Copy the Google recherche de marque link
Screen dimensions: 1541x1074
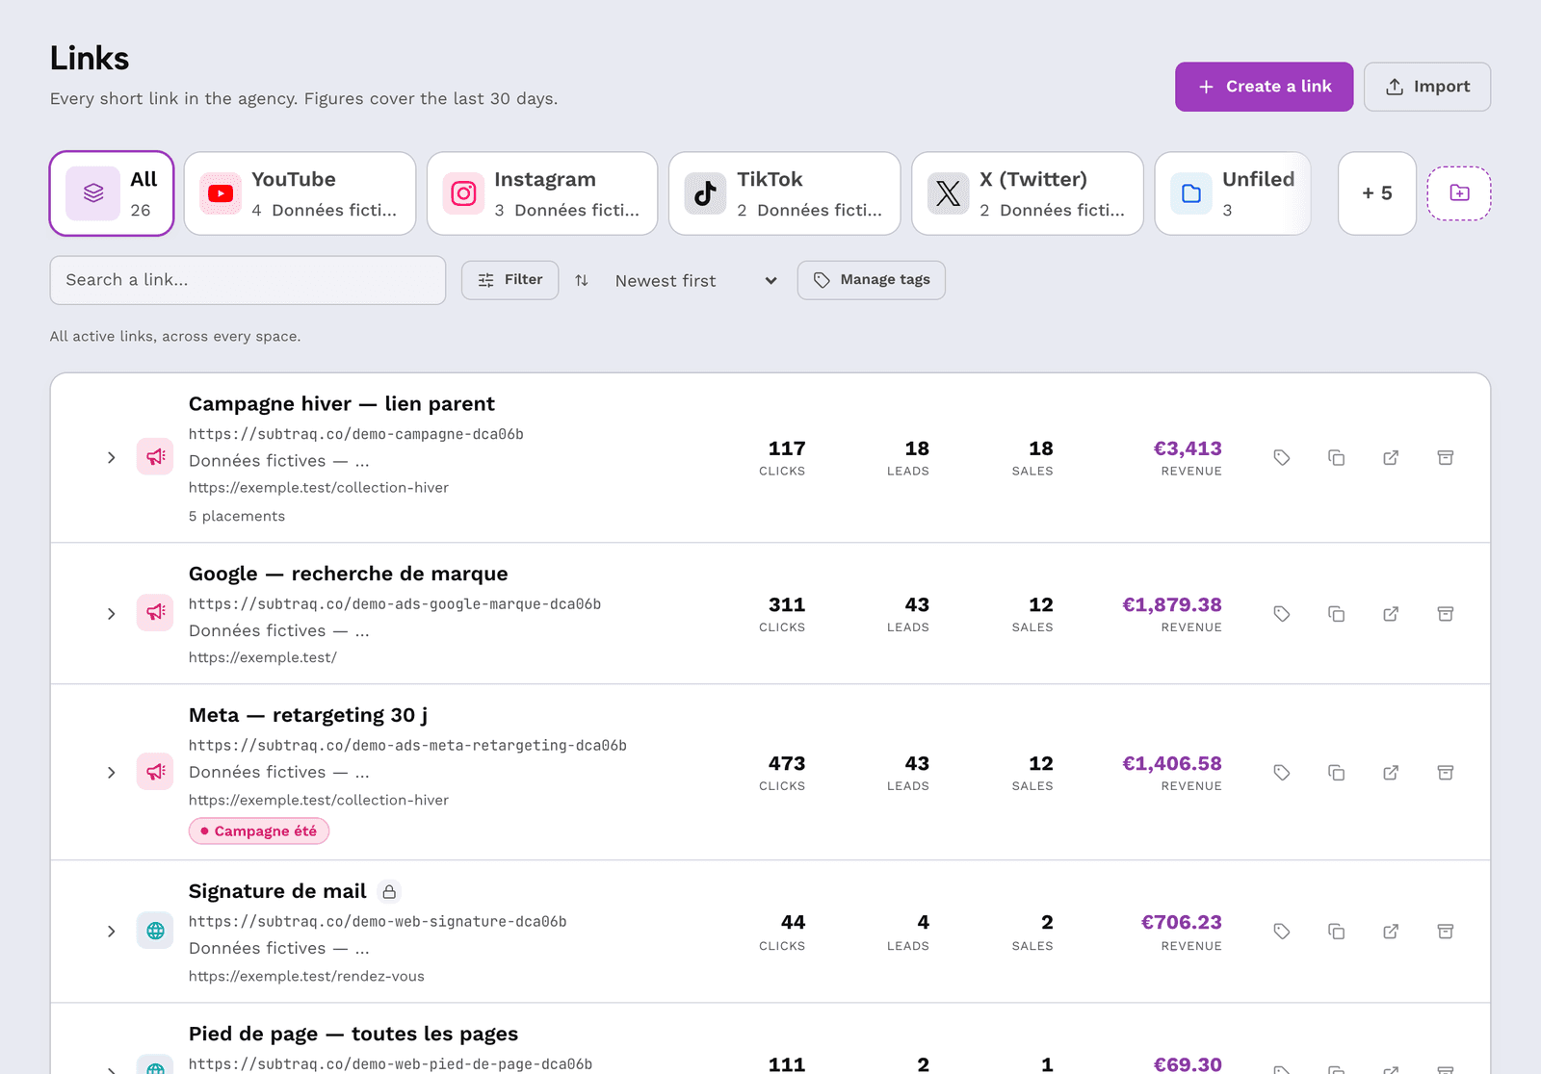[1336, 614]
